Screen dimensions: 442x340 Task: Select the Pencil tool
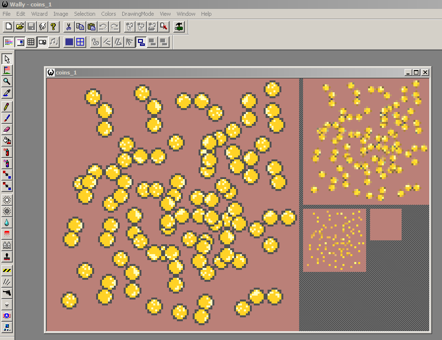coord(7,107)
